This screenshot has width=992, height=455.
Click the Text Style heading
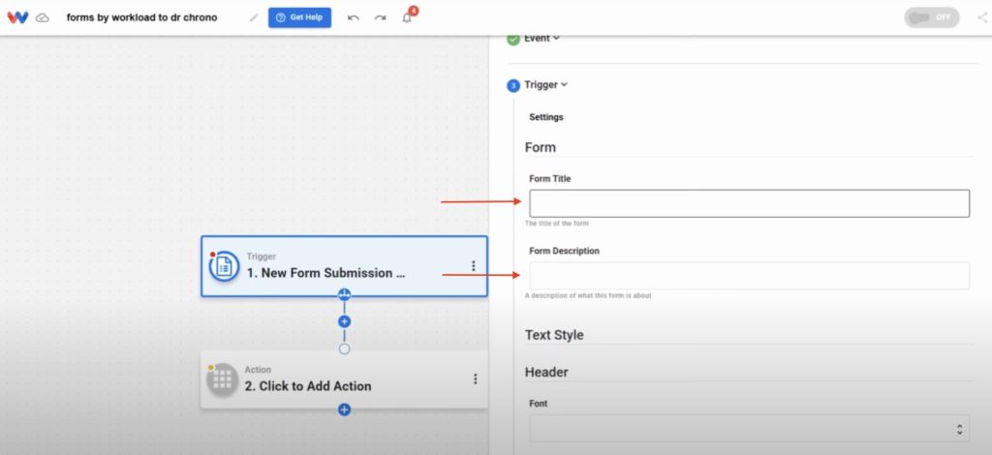pyautogui.click(x=554, y=335)
